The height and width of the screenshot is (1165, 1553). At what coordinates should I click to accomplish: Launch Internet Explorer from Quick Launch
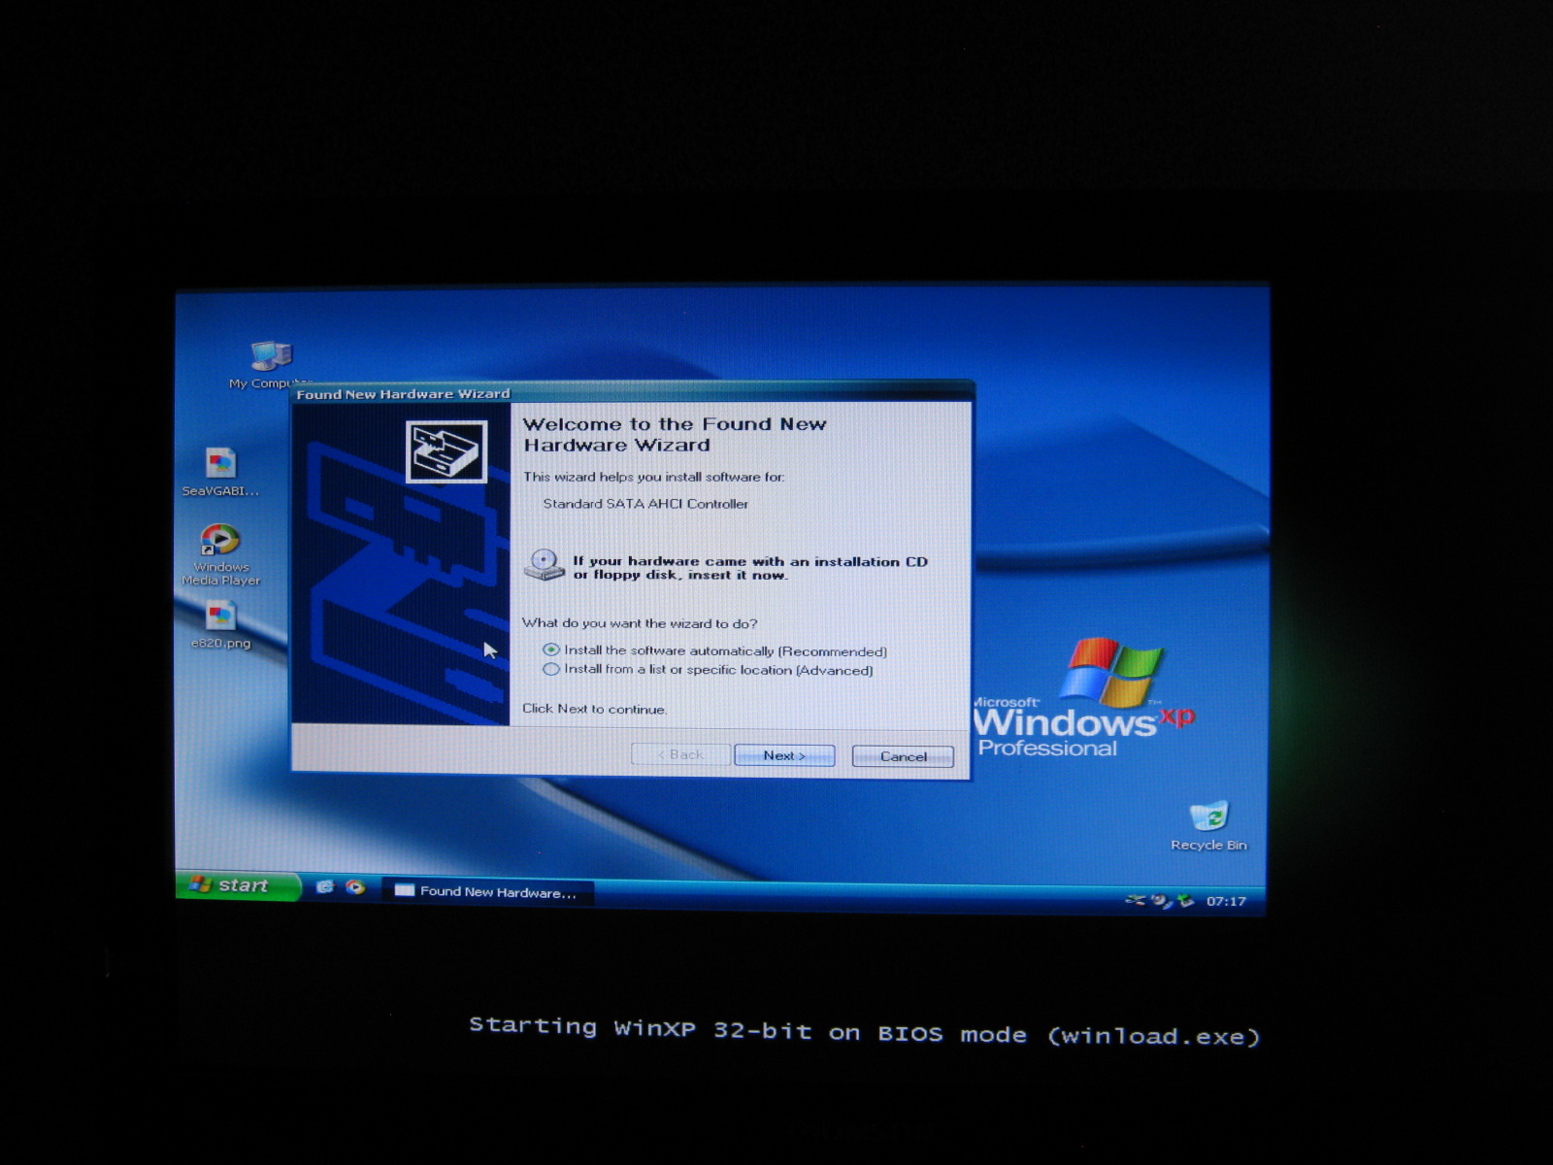pyautogui.click(x=325, y=886)
